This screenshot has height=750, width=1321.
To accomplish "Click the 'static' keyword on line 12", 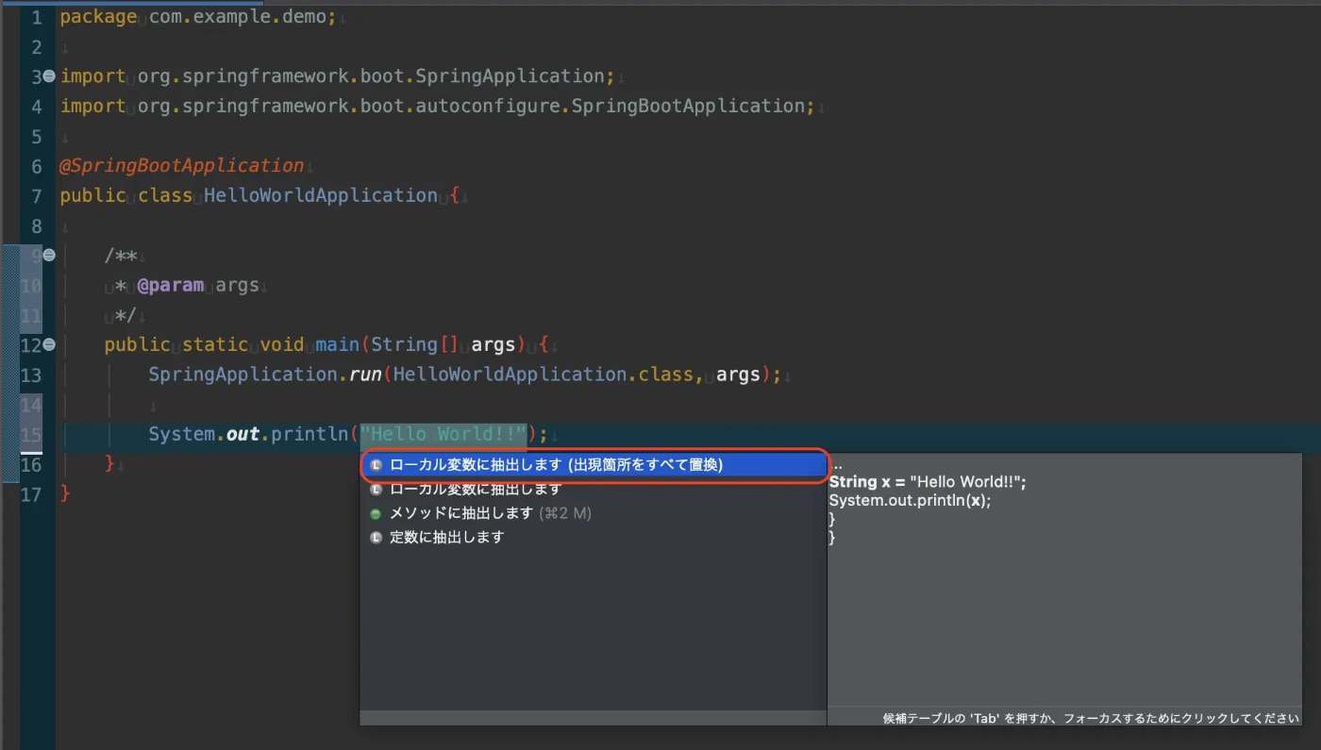I will tap(214, 344).
